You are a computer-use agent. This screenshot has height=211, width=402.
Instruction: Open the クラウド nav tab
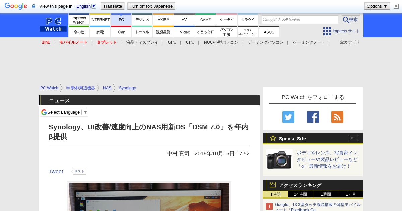point(248,19)
